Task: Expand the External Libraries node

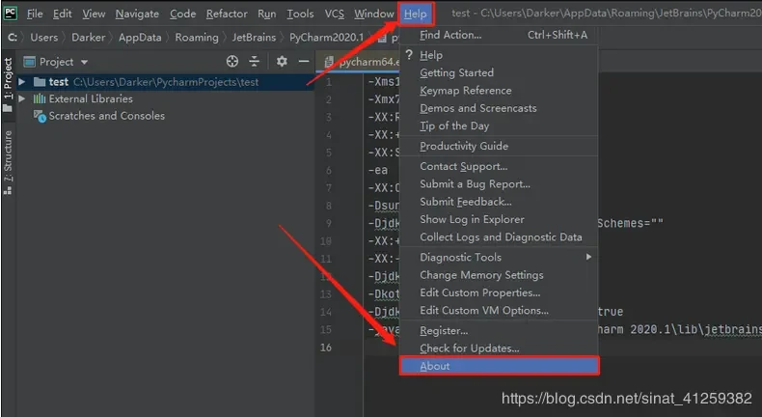Action: 22,98
